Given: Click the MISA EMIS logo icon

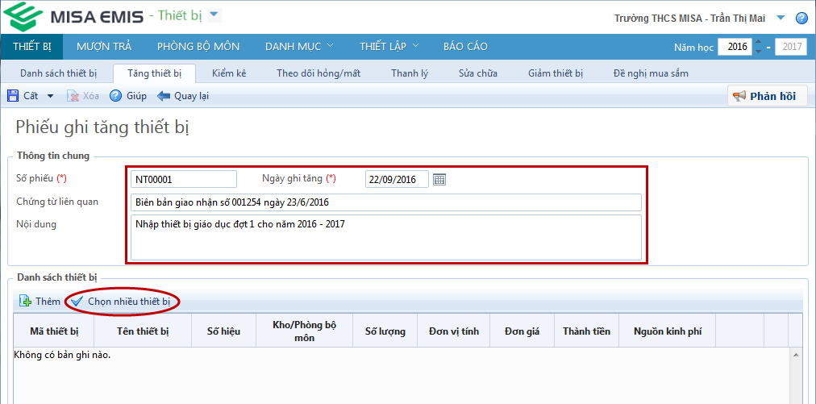Looking at the screenshot, I should tap(23, 16).
